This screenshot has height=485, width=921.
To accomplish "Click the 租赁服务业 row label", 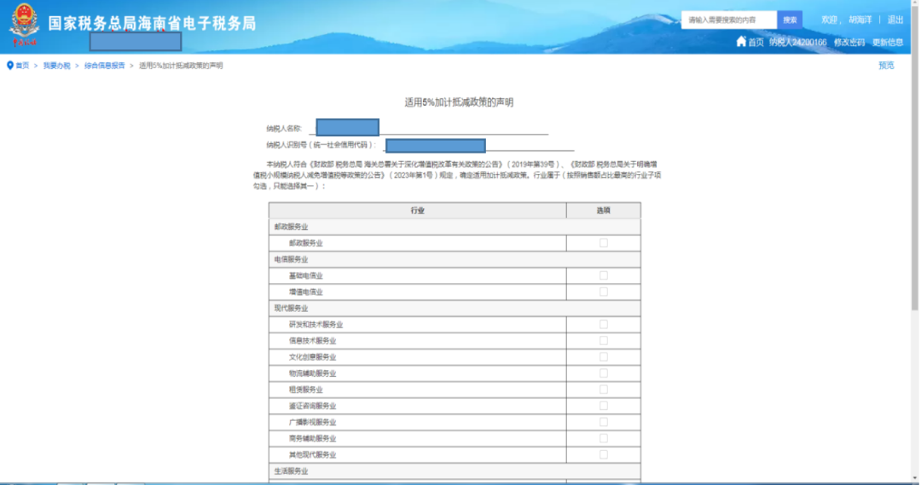I will pyautogui.click(x=305, y=390).
